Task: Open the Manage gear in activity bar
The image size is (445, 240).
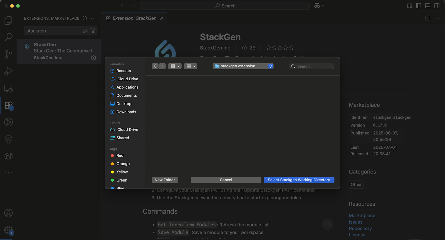Action: 8,230
